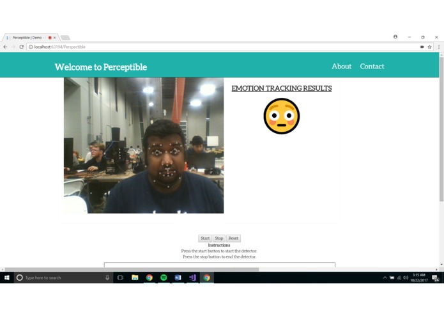This screenshot has width=444, height=316.
Task: Open the Chrome profile user icon
Action: coord(395,37)
